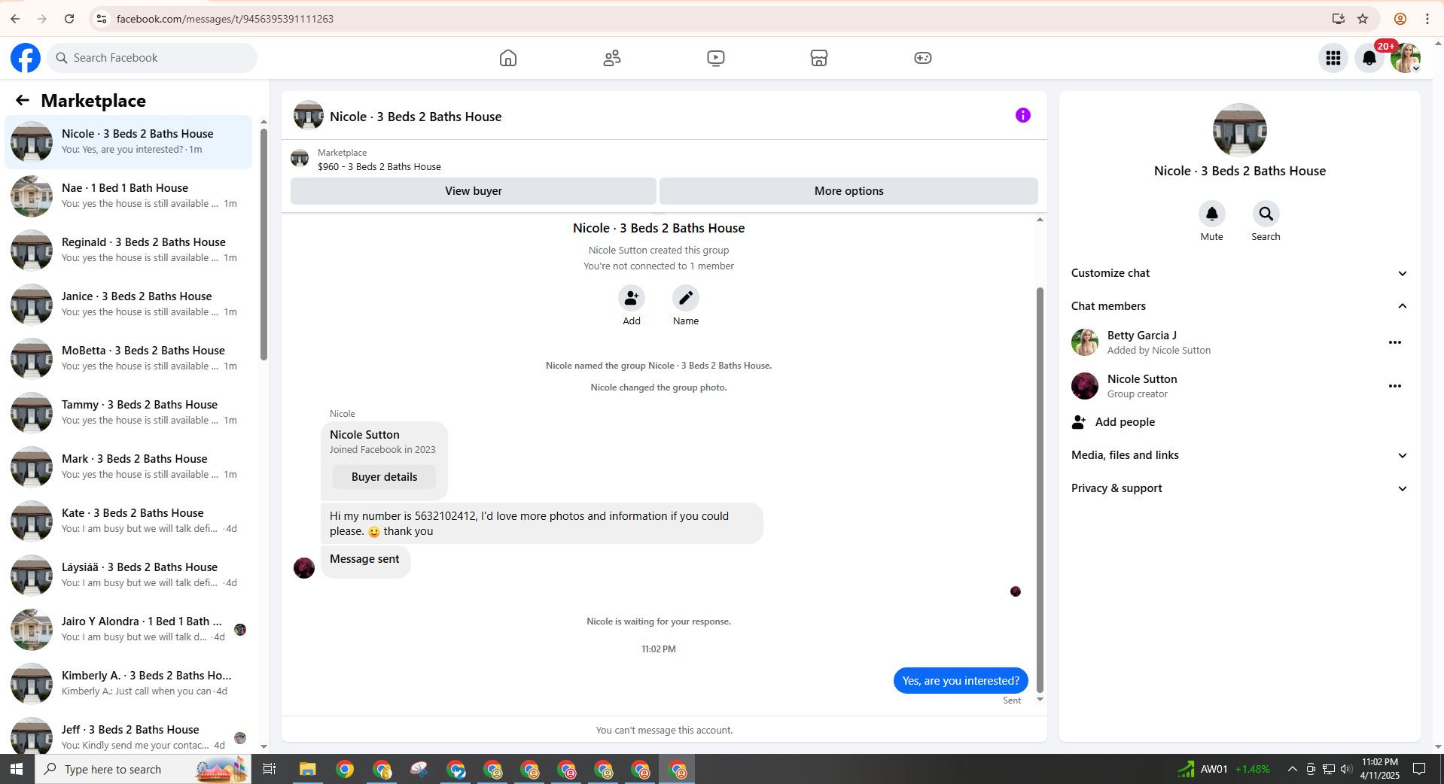This screenshot has height=784, width=1444.
Task: Open File Explorer from the taskbar
Action: click(307, 769)
